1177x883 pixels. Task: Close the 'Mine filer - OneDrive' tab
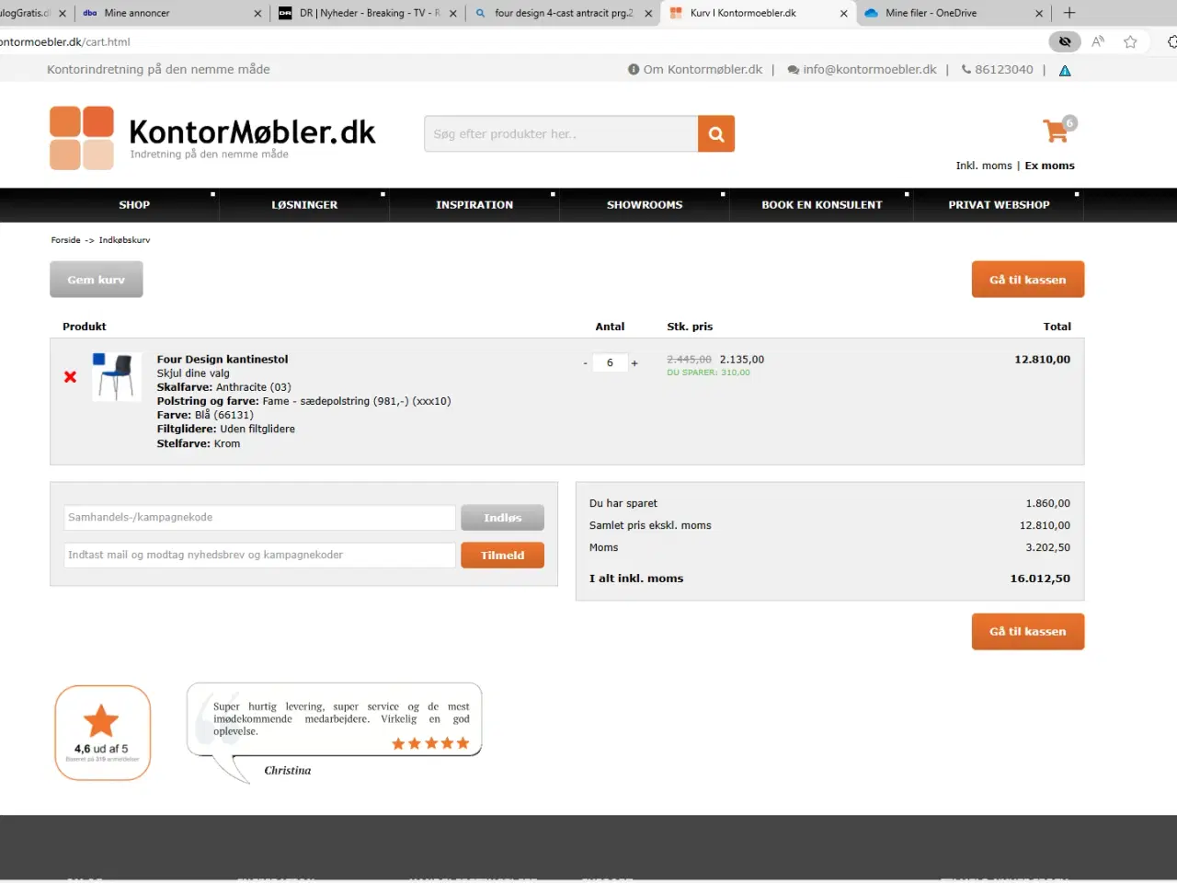point(1039,14)
